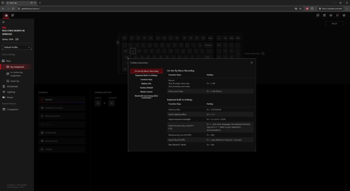Select the Battery Info tab in the dialog
Image resolution: width=350 pixels, height=191 pixels.
(x=146, y=84)
